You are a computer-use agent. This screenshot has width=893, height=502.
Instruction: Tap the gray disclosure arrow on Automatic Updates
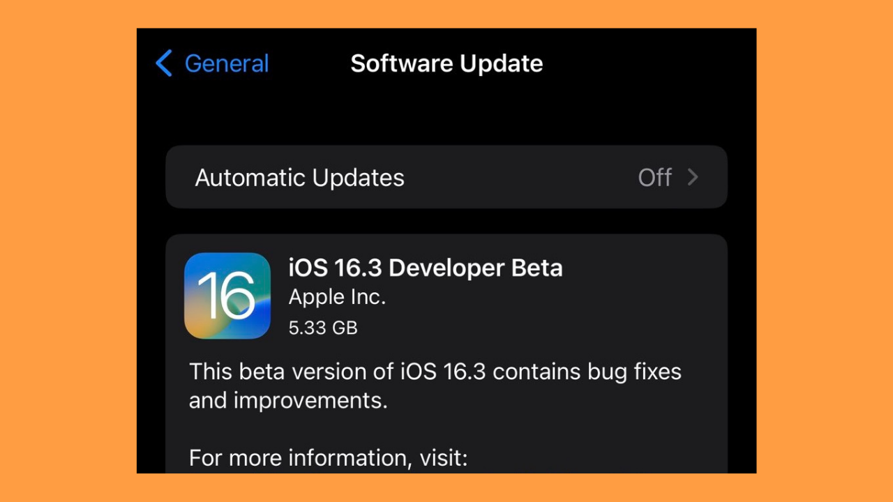[x=693, y=177]
